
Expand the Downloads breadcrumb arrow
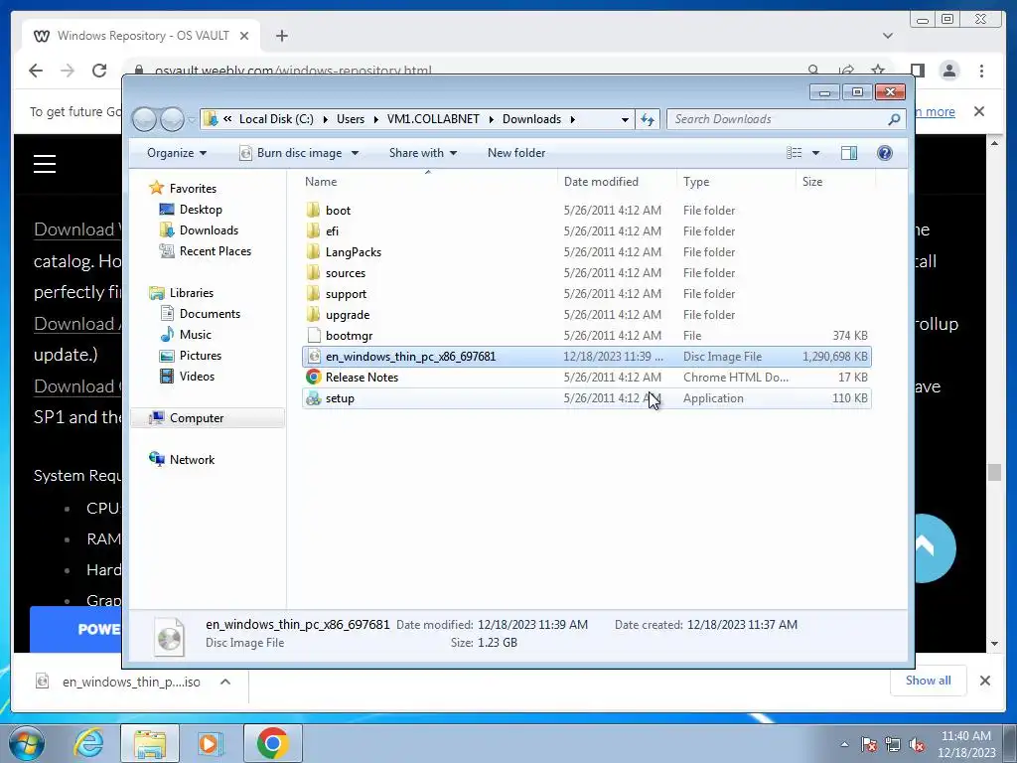(573, 119)
